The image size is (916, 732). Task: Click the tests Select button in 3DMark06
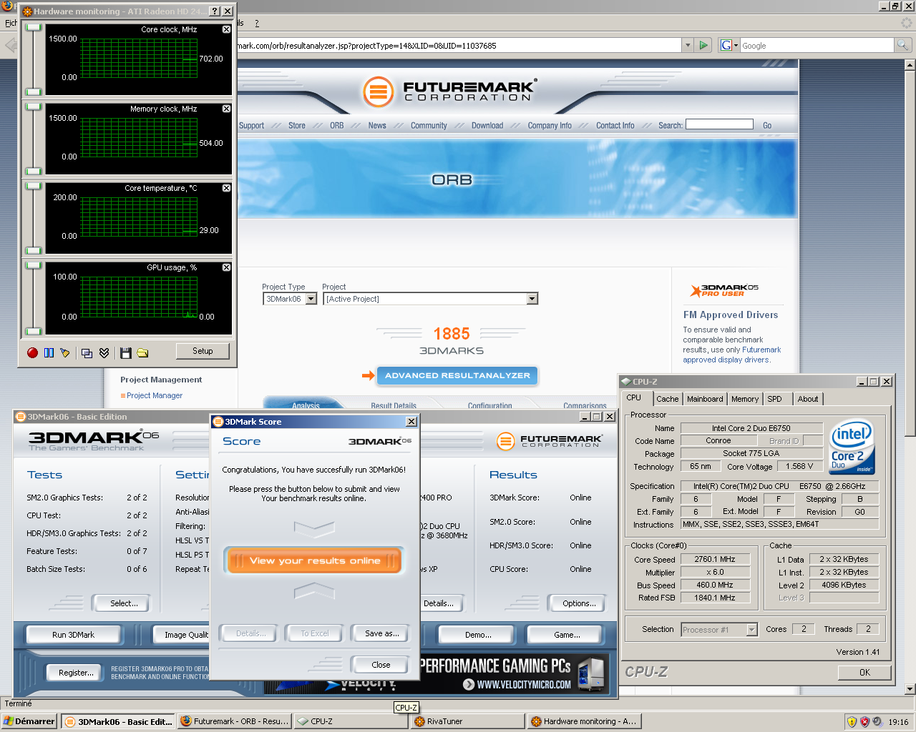[124, 603]
